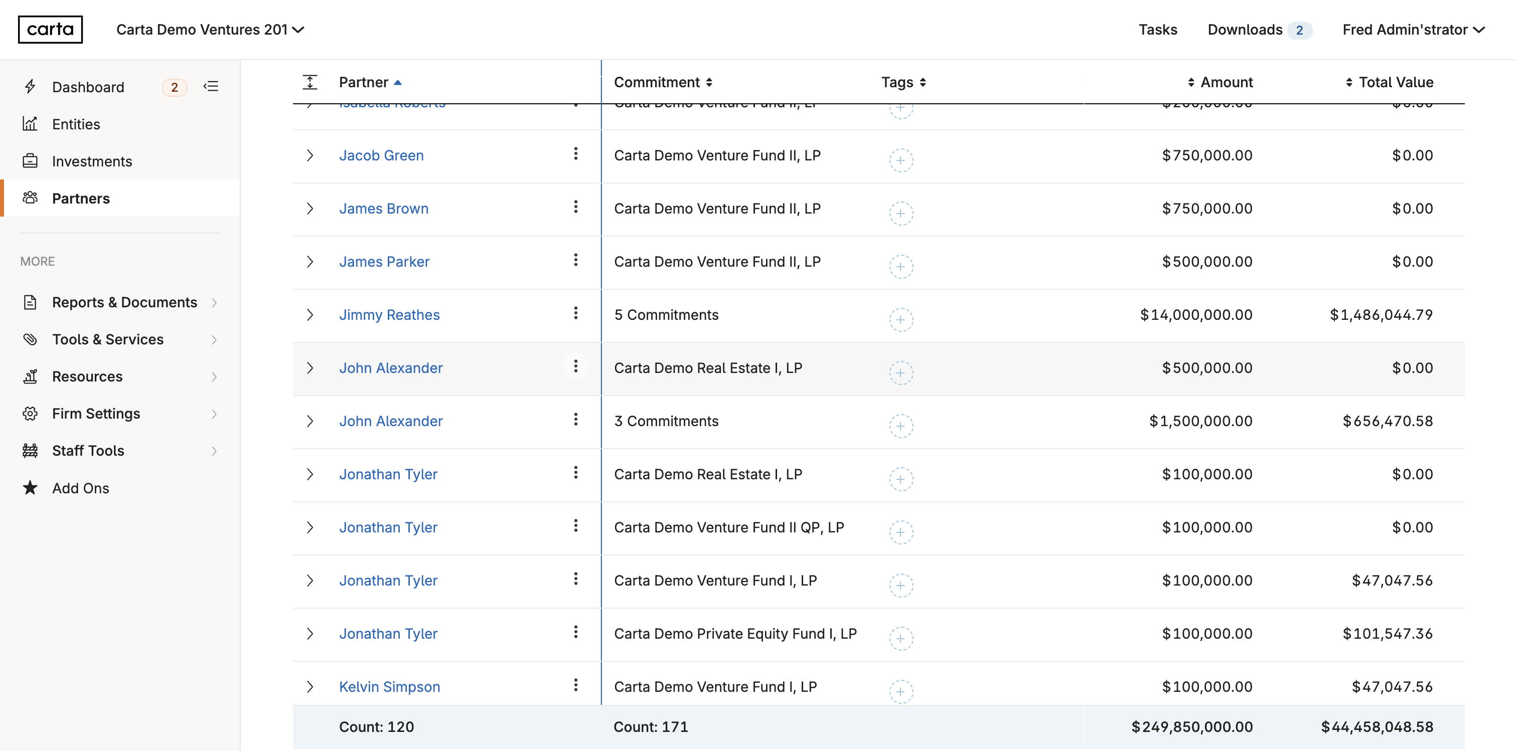
Task: Click the Firm Settings gear icon
Action: tap(30, 413)
